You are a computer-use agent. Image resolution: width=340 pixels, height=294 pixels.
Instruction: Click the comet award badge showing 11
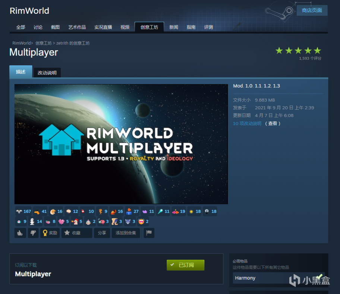tap(163, 211)
